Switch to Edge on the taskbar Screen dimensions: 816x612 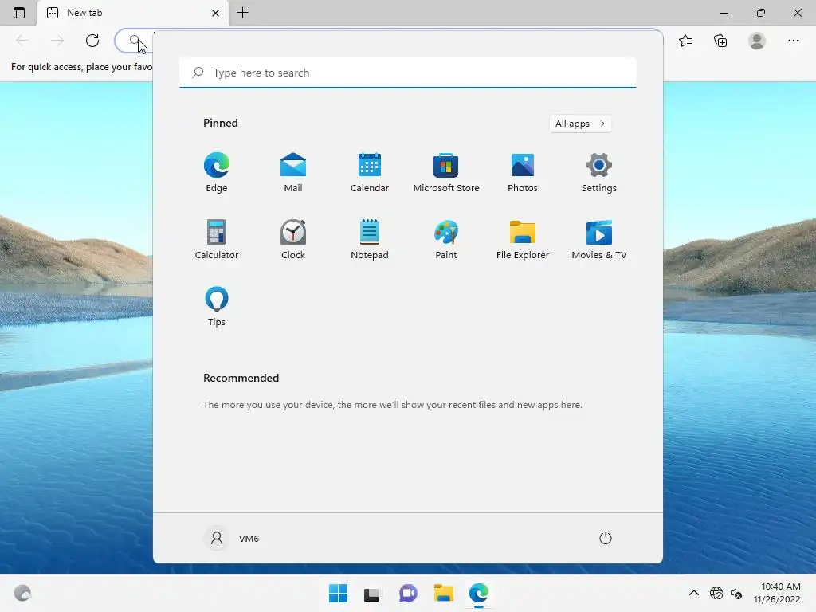(x=479, y=593)
